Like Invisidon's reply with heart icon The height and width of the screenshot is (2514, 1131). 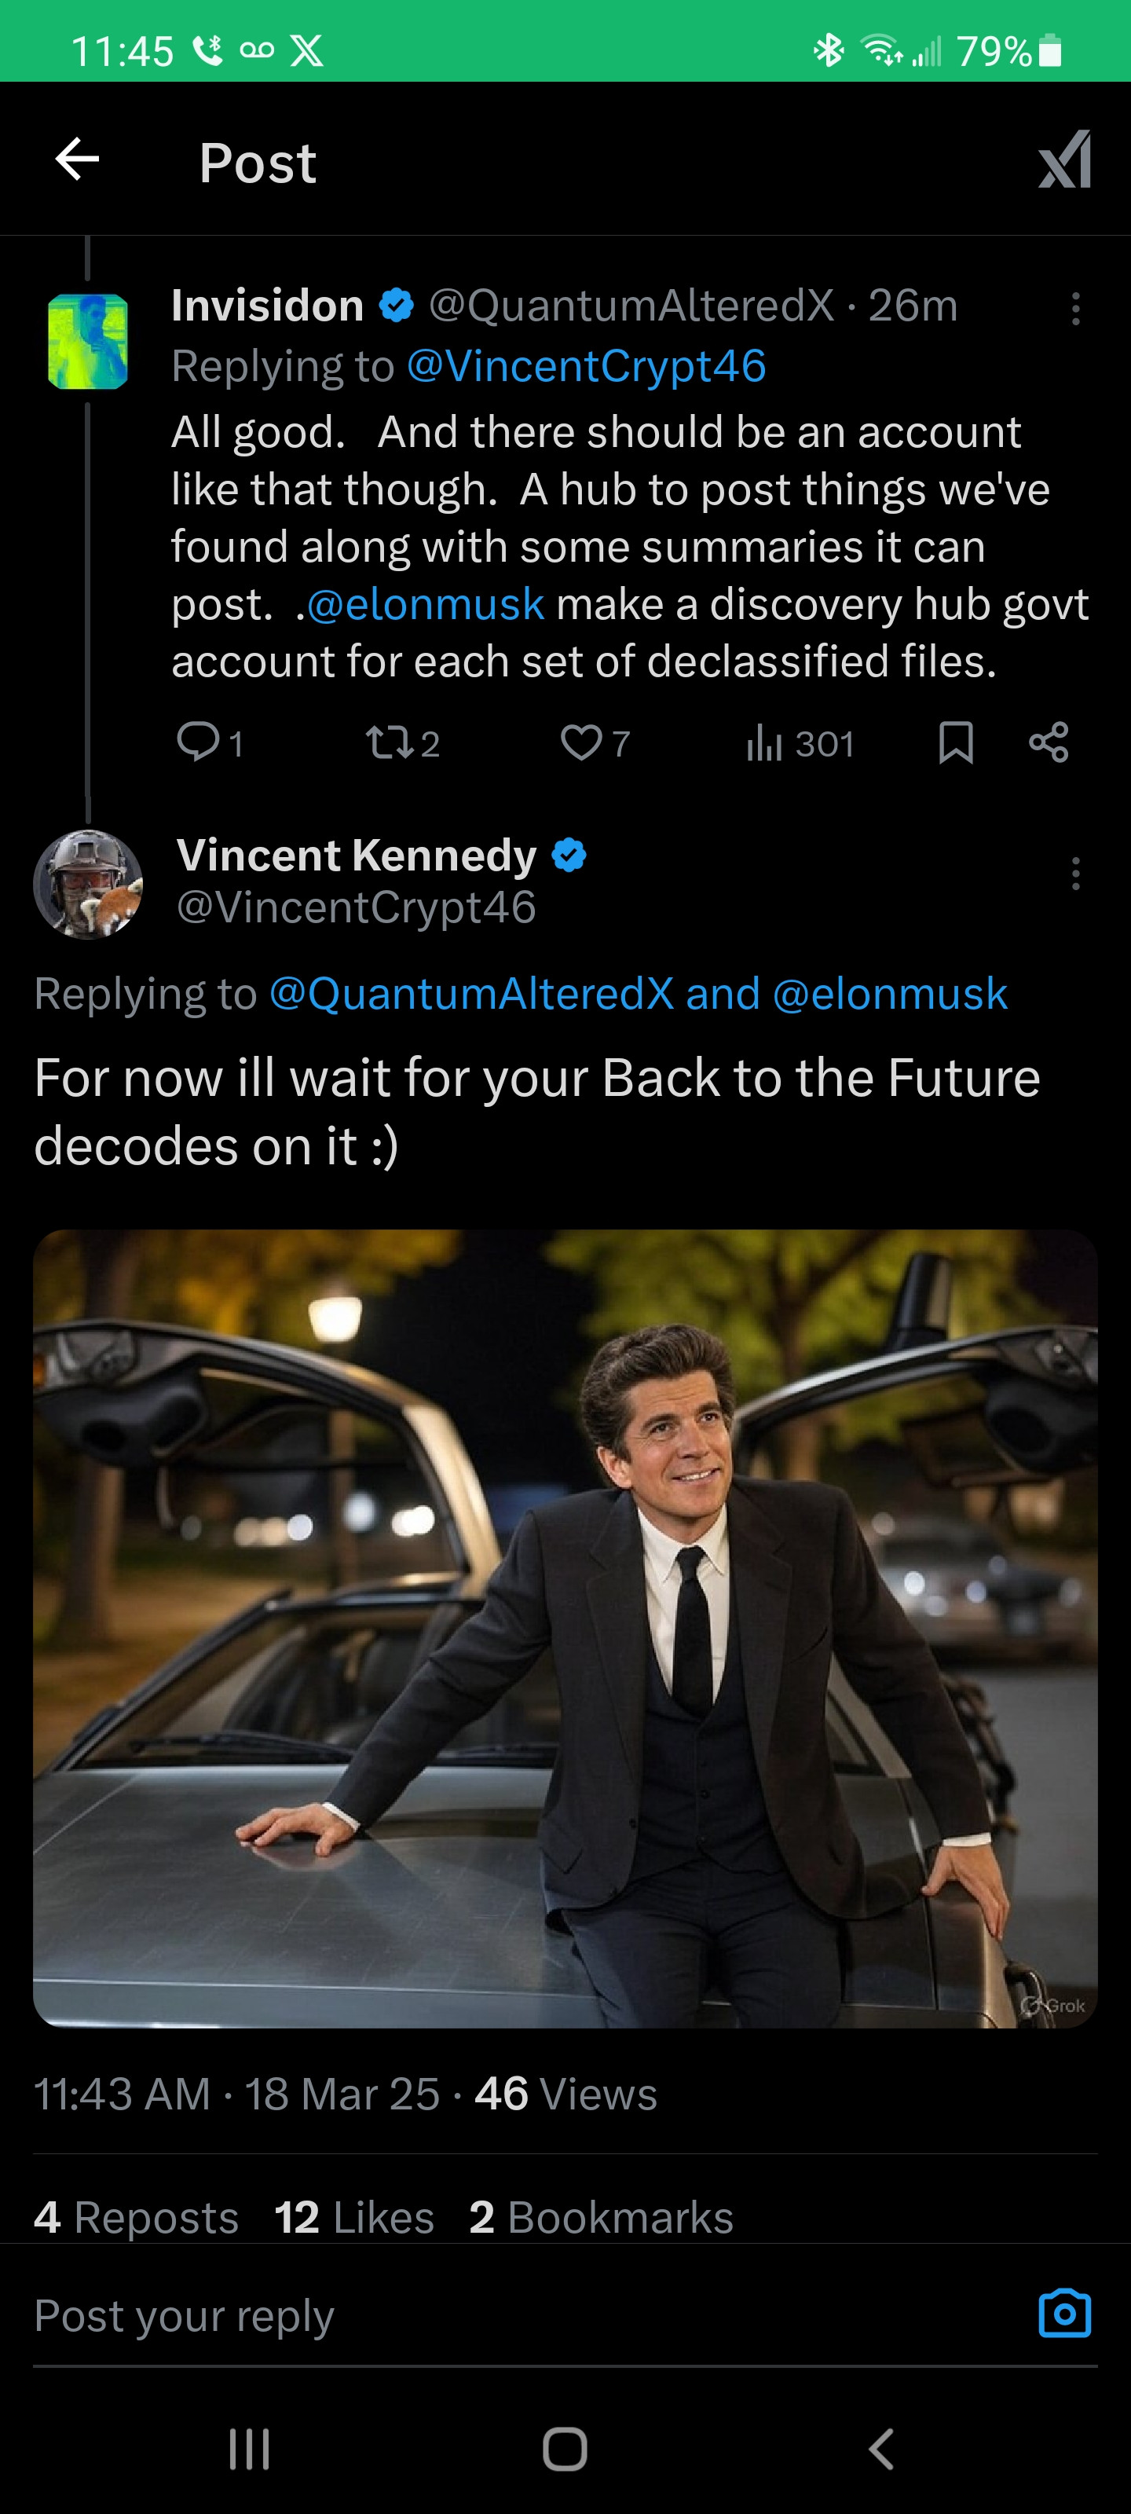582,742
